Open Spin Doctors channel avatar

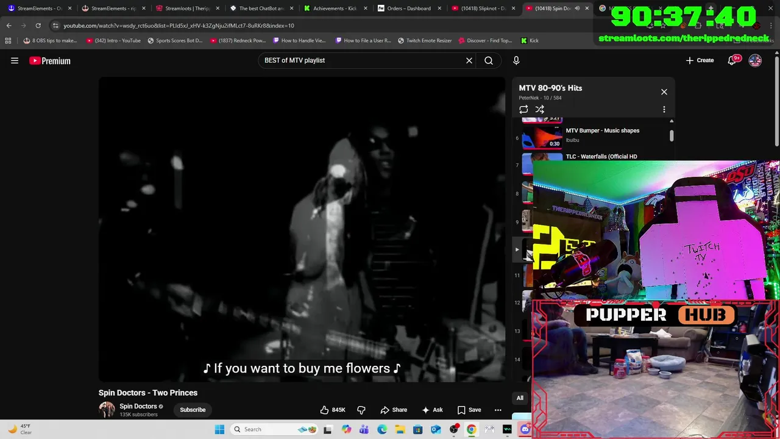(107, 410)
